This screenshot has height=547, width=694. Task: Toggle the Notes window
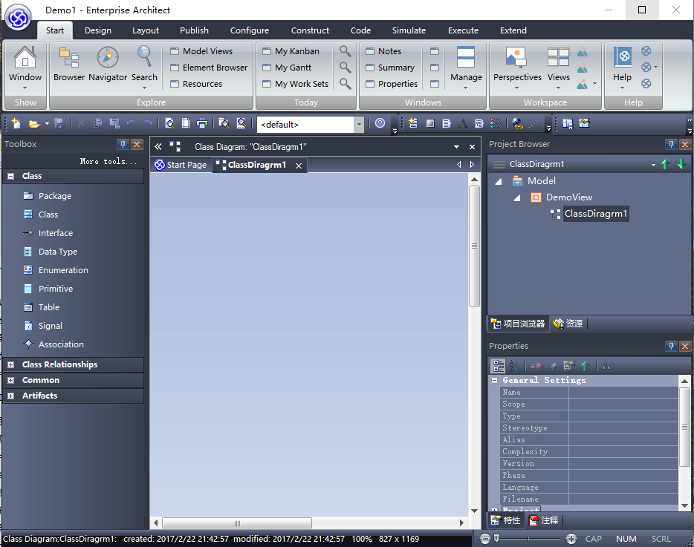pyautogui.click(x=383, y=51)
